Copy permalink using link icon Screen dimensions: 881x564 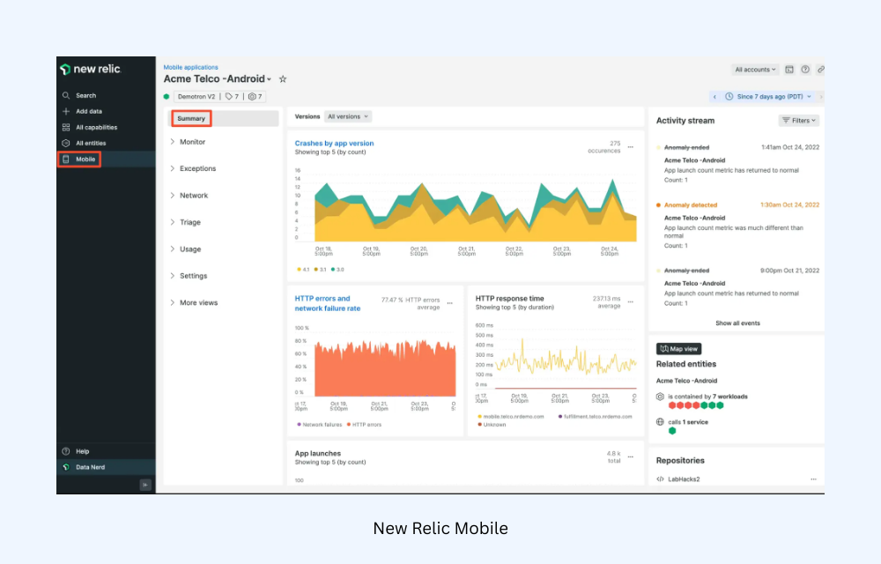point(820,70)
